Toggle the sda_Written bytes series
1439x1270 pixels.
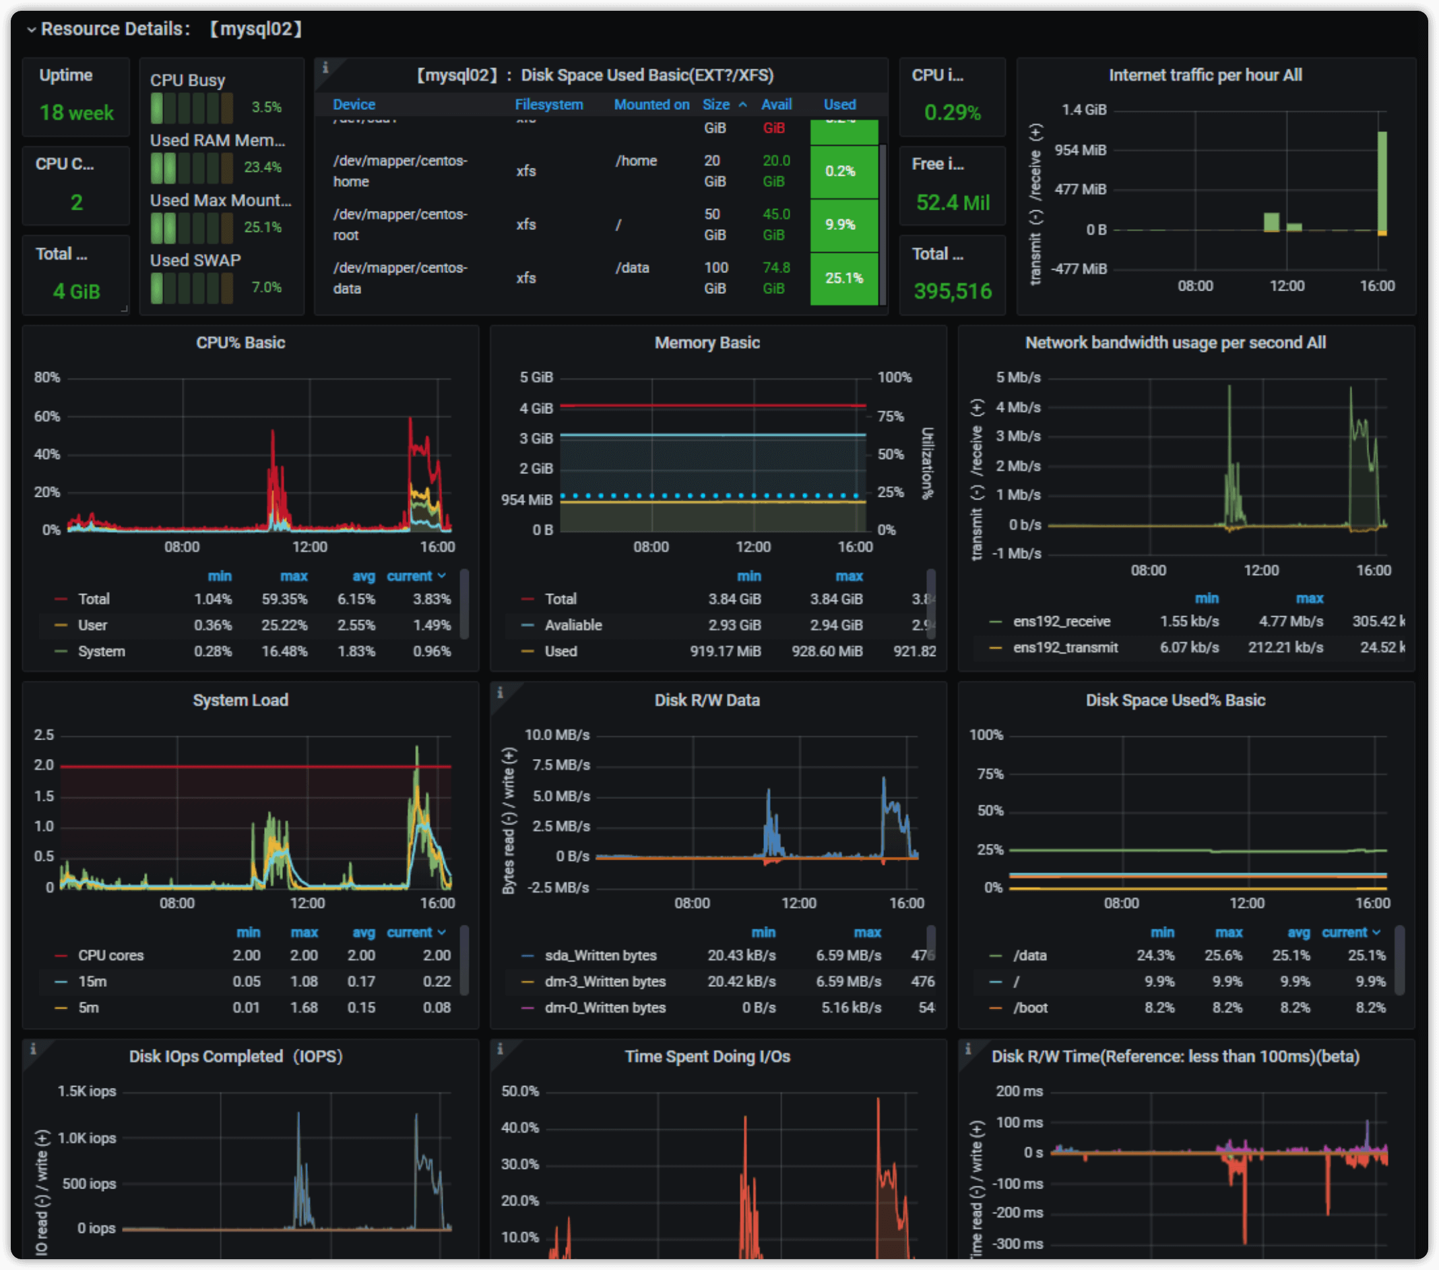click(600, 956)
